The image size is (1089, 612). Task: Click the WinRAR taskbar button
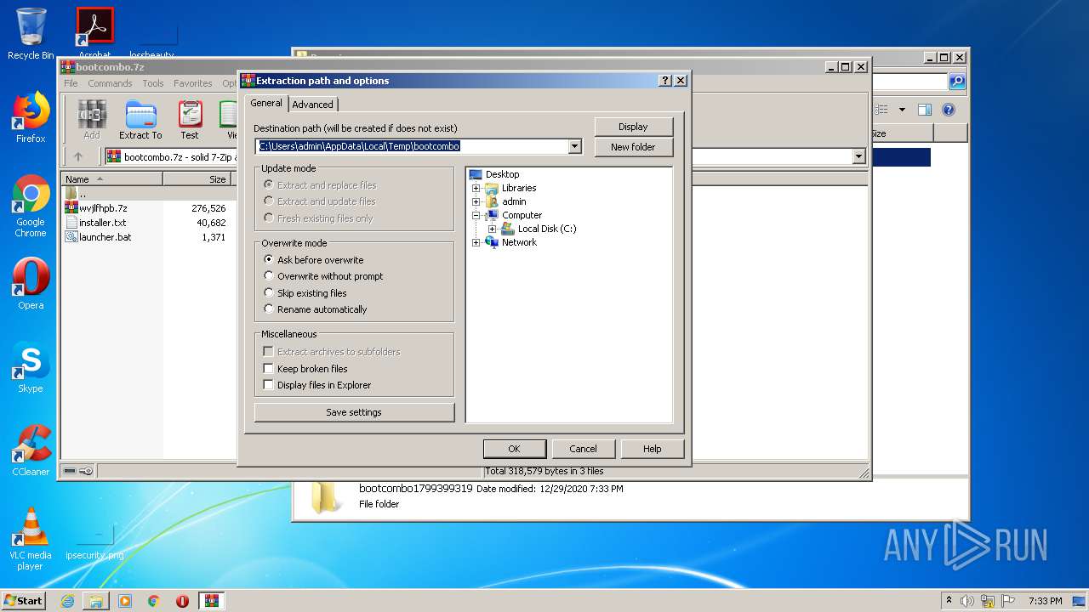[x=212, y=601]
